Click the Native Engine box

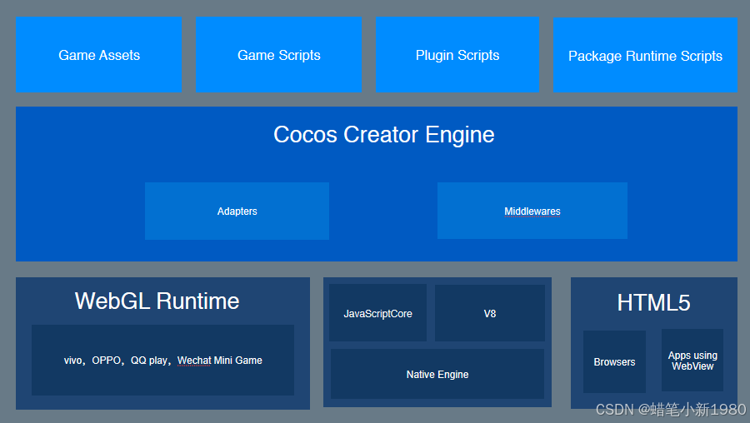pos(437,374)
